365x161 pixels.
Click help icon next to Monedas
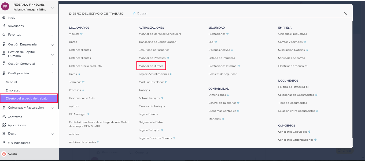pos(223,119)
